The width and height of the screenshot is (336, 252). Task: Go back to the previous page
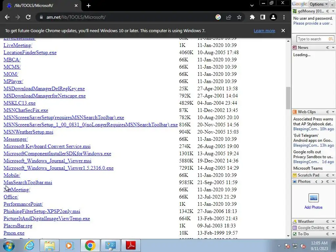pyautogui.click(x=7, y=17)
